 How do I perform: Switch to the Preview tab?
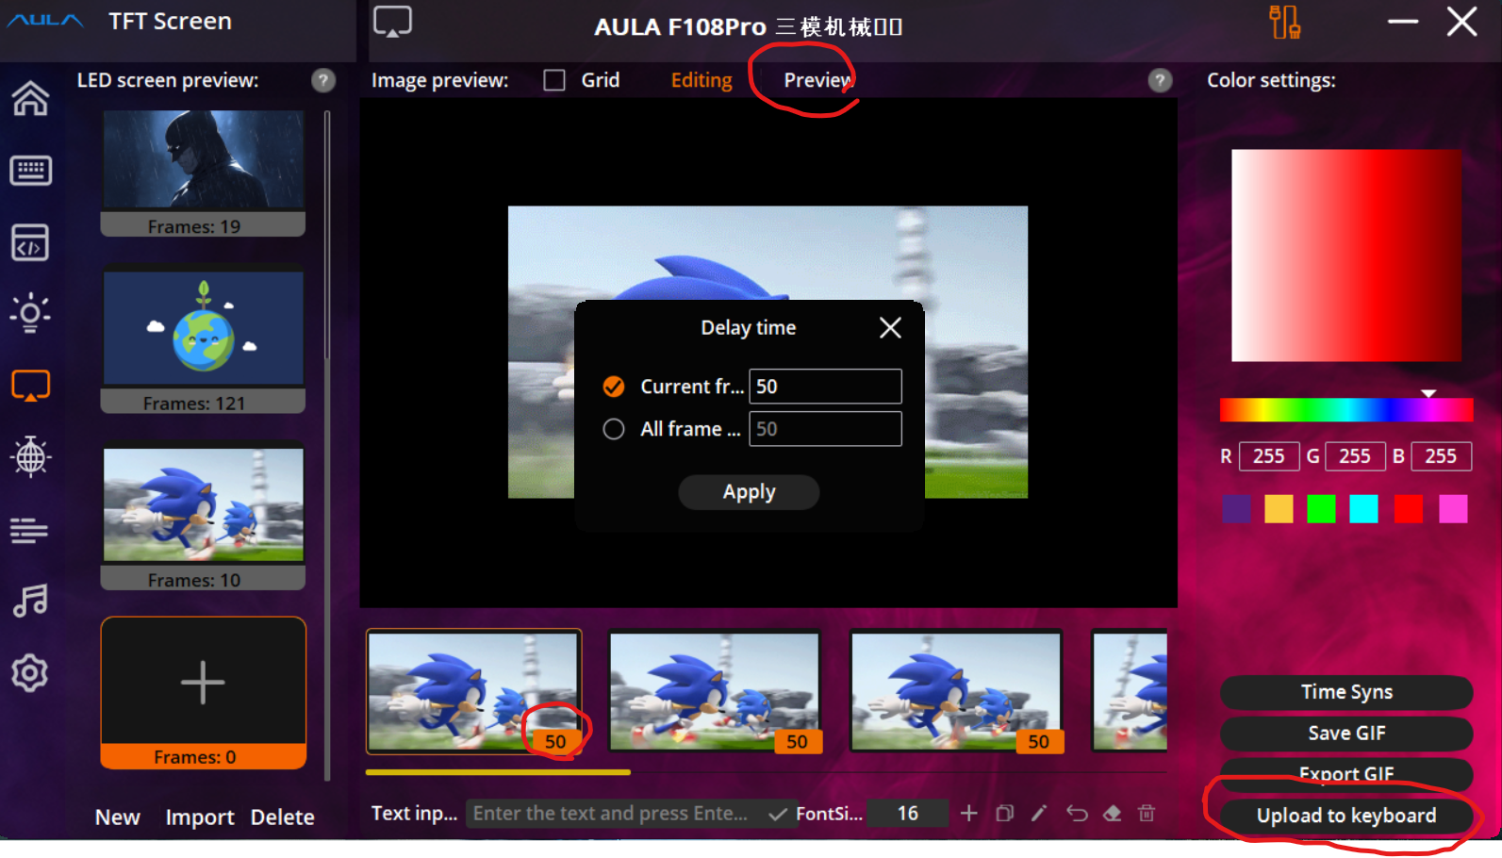point(818,80)
